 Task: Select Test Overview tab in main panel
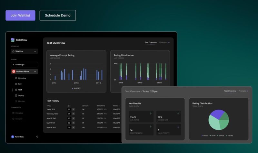[151, 42]
